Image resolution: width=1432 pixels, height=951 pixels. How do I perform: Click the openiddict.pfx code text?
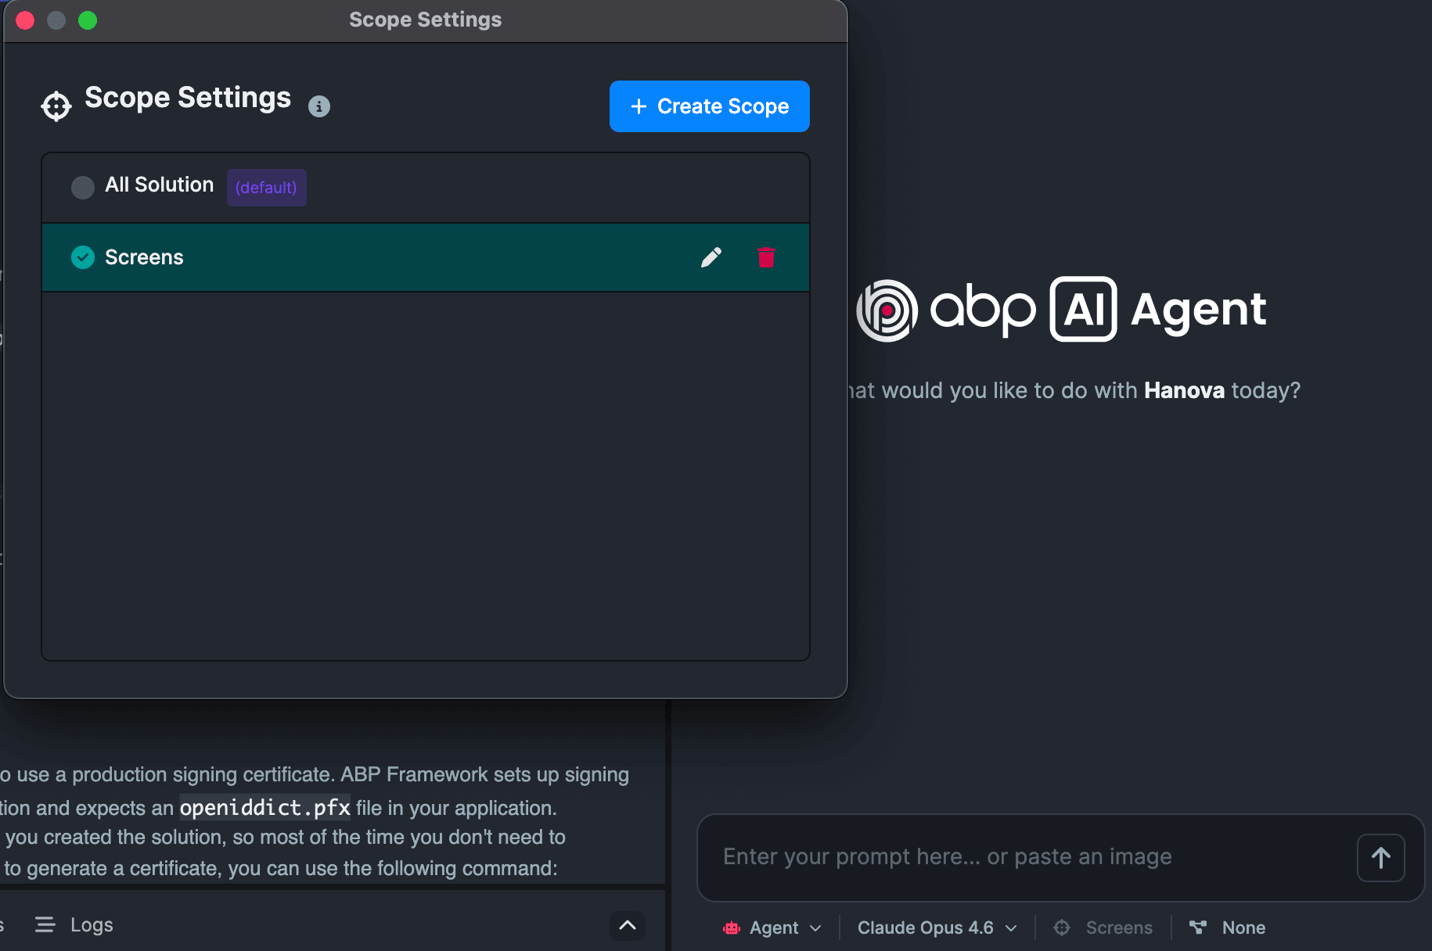pos(265,808)
